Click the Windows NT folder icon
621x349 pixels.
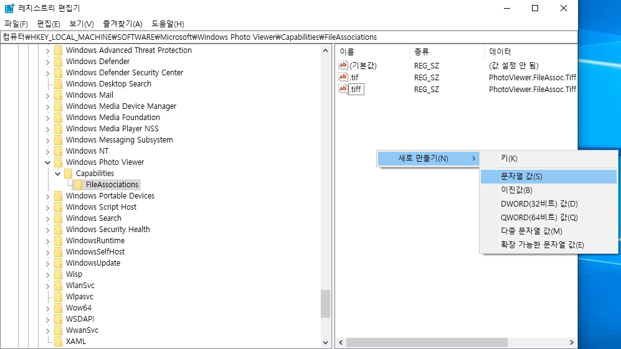58,151
